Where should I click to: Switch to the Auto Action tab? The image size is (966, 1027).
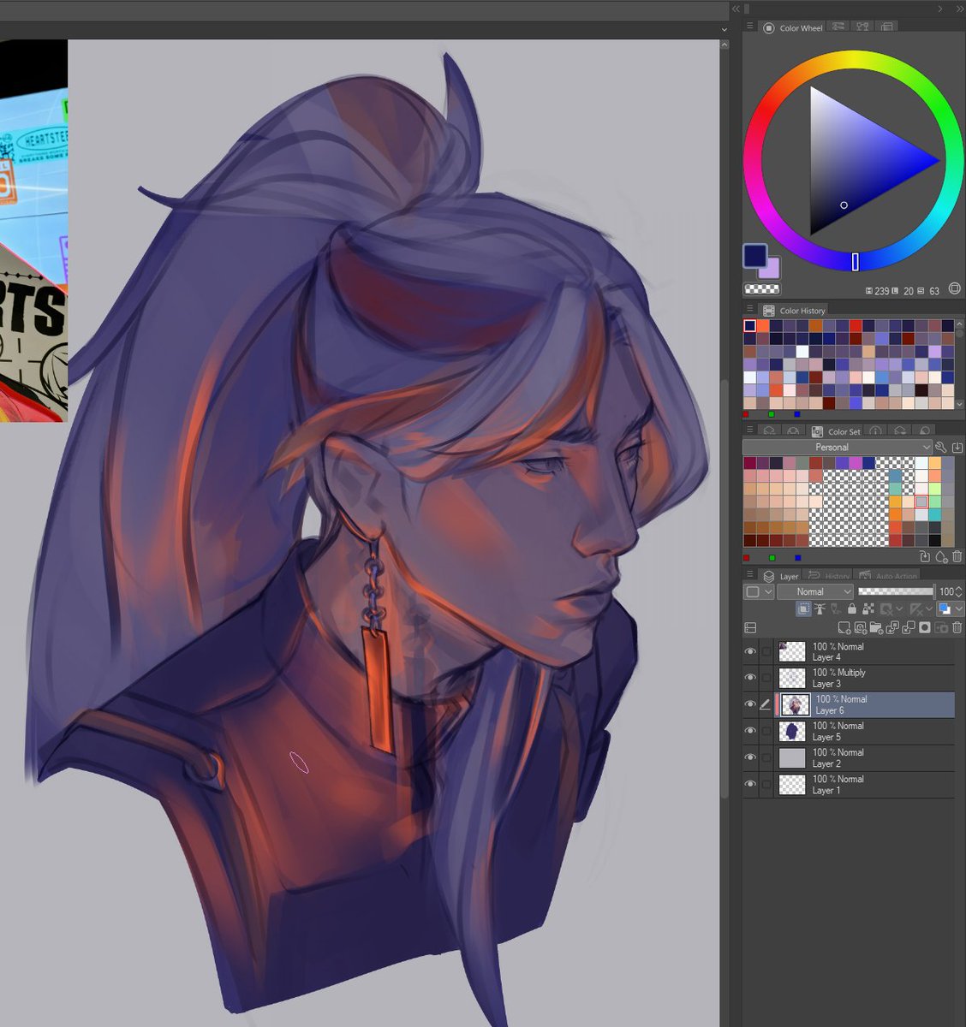(x=887, y=576)
